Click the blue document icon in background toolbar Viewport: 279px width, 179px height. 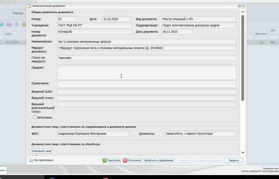point(1,24)
